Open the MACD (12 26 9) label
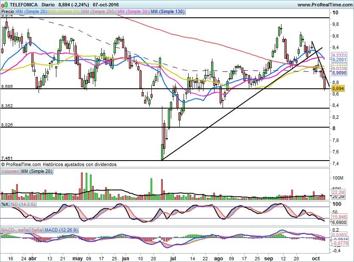Screen dimensions: 354x262 (61, 230)
